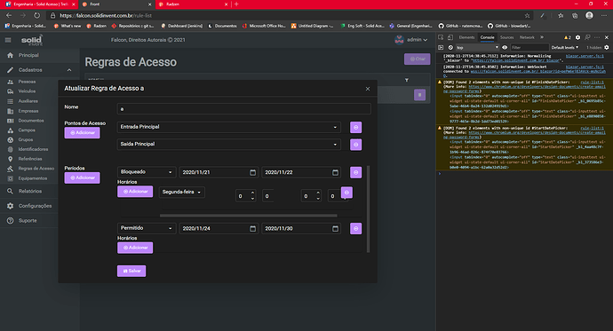613x331 pixels.
Task: Increment the first hour spinner value
Action: (x=252, y=193)
